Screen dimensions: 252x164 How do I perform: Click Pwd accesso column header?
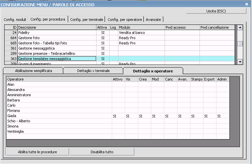pos(182,27)
